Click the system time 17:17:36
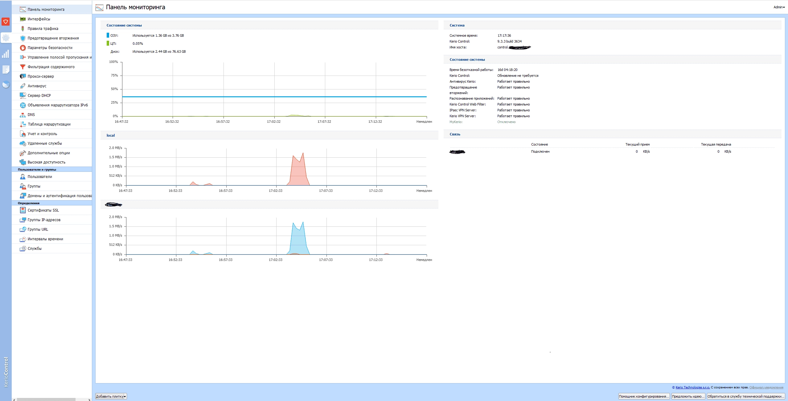The image size is (788, 401). pyautogui.click(x=504, y=35)
